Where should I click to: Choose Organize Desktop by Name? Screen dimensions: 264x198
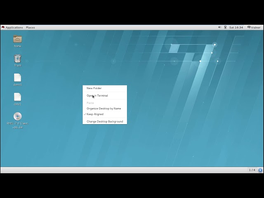click(x=104, y=108)
